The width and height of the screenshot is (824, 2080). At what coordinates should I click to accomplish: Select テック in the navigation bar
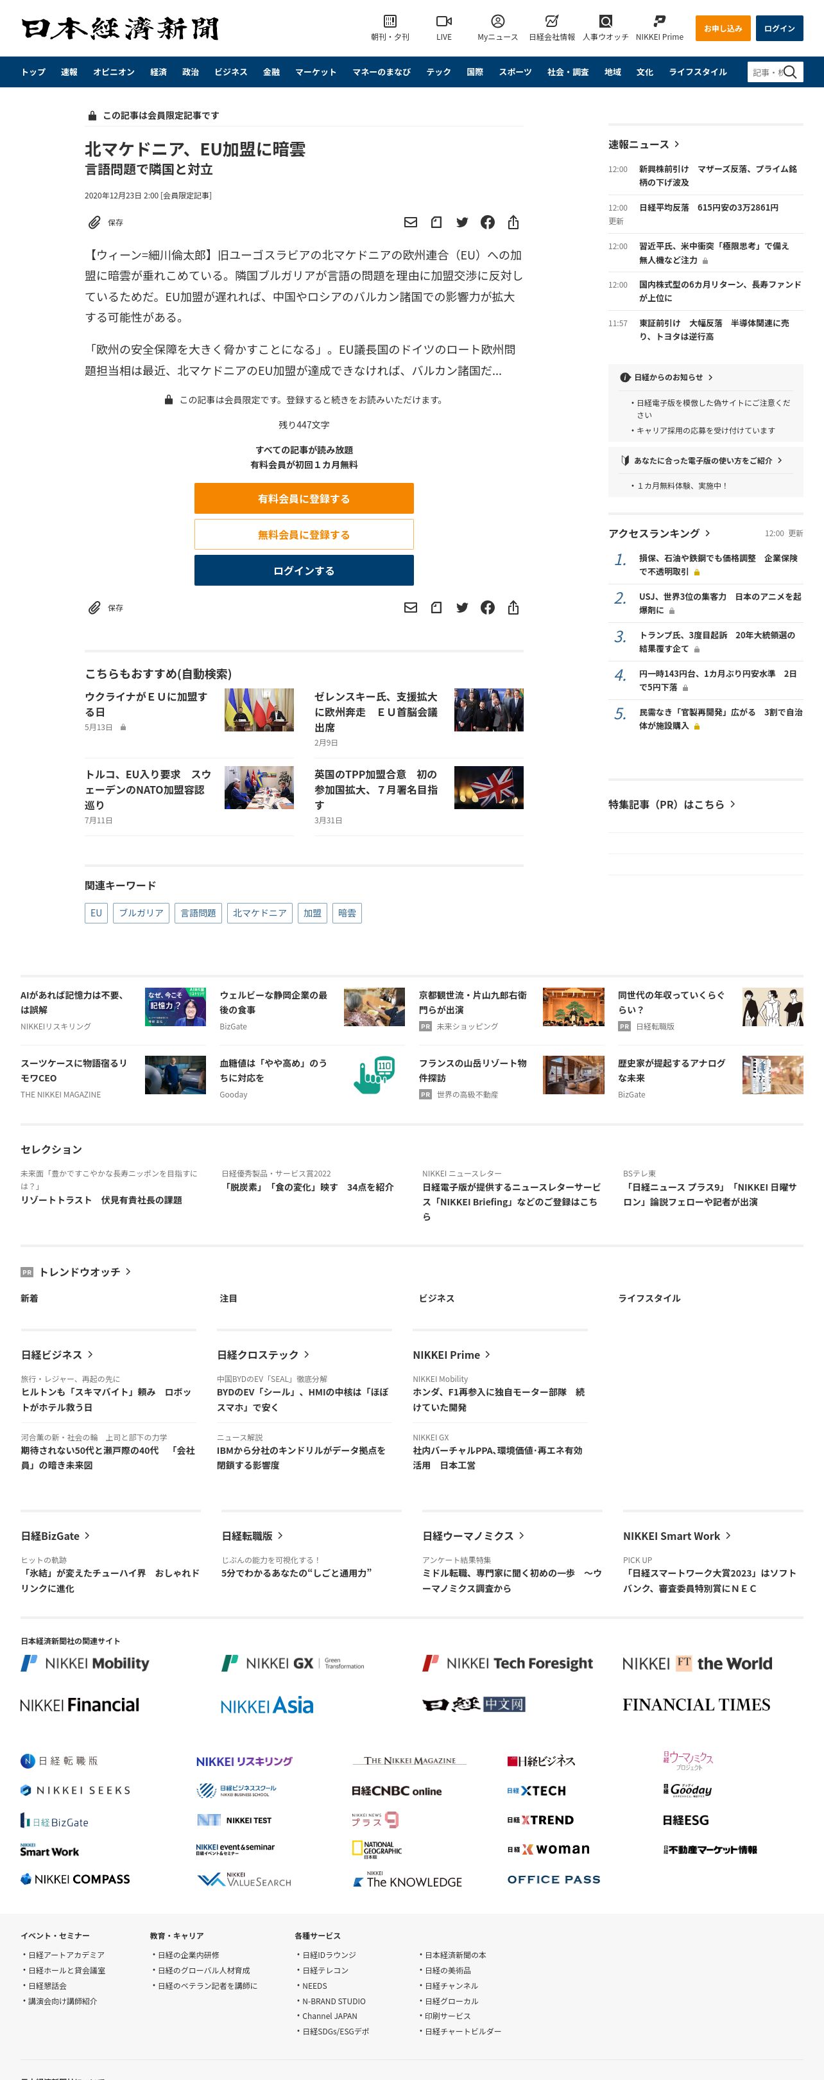tap(439, 72)
